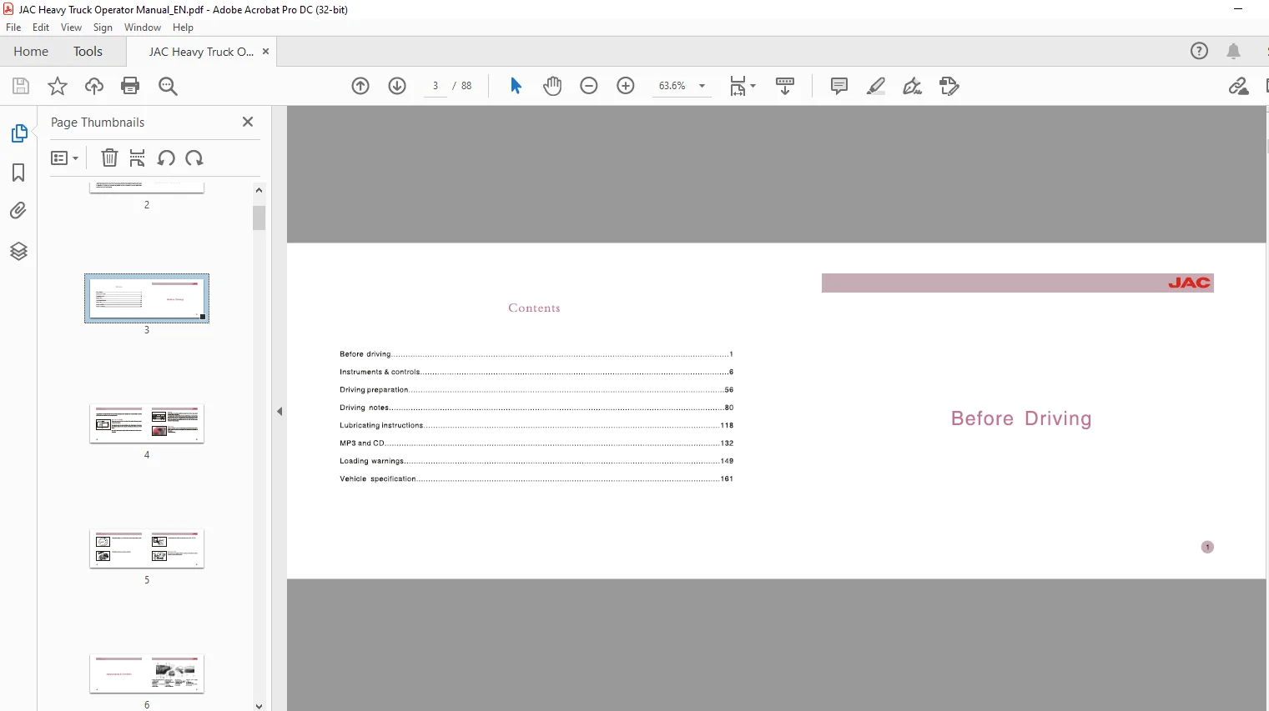Show the Page Thumbnails sidebar icon
This screenshot has width=1269, height=711.
click(x=18, y=133)
